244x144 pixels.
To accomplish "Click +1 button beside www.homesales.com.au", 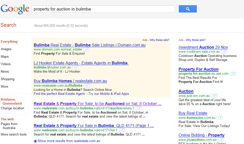I will [219, 118].
